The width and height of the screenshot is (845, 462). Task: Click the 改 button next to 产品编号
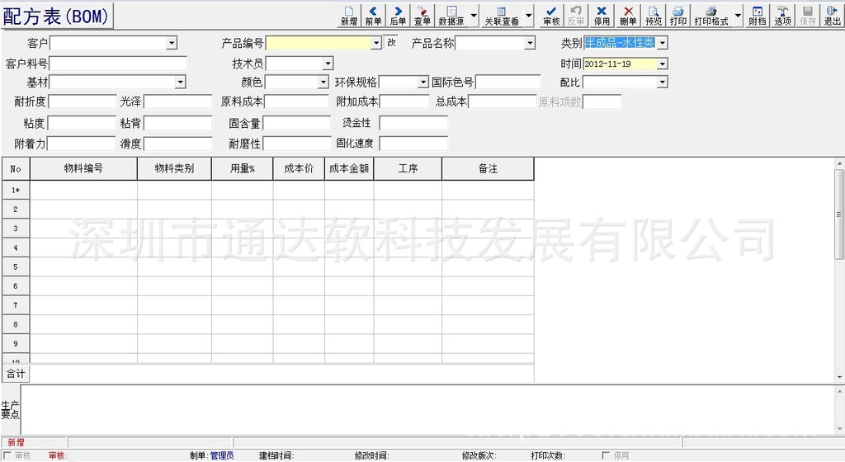click(391, 43)
